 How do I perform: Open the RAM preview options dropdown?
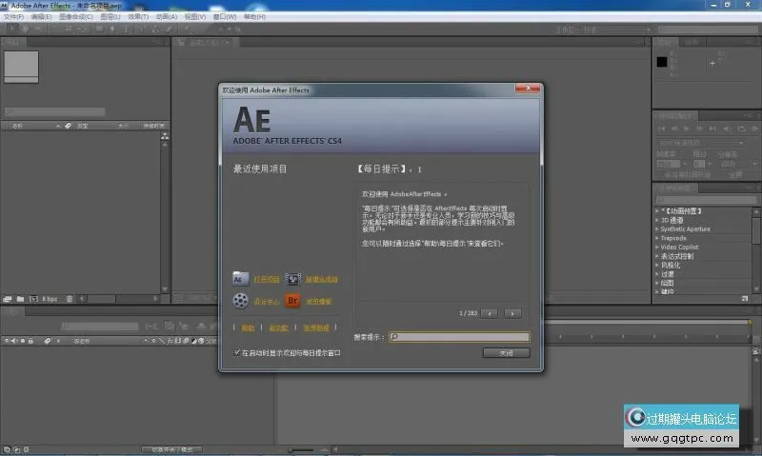coord(702,143)
